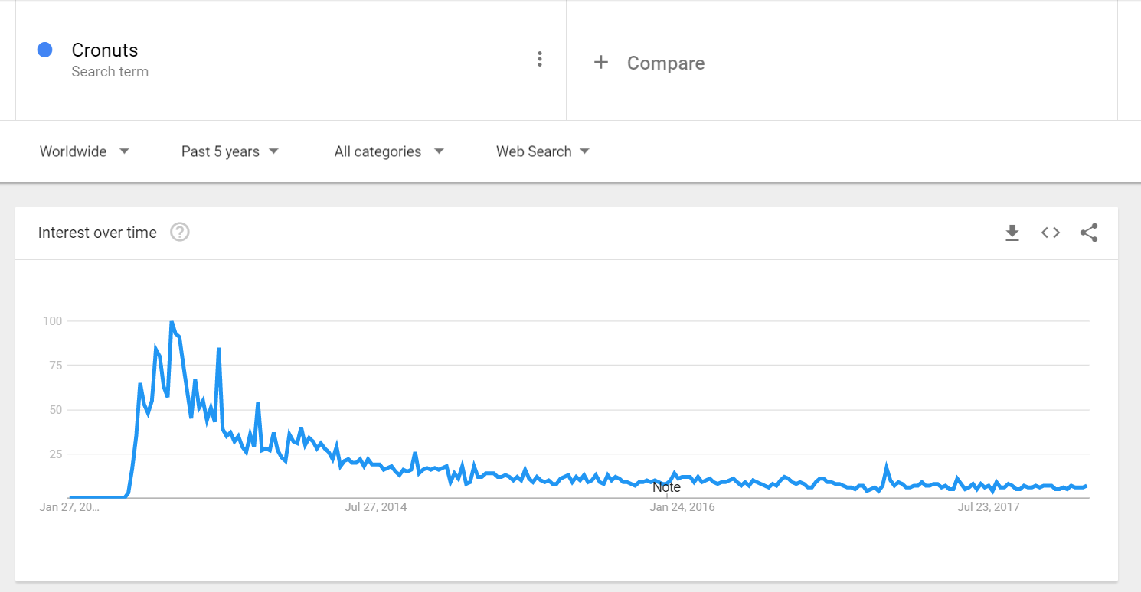Click the Jan 24, 2016 axis label
Viewport: 1141px width, 592px height.
pyautogui.click(x=682, y=507)
